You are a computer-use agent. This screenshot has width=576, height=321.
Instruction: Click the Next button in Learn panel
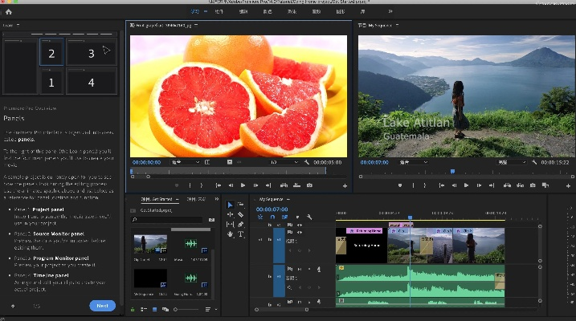click(x=102, y=306)
